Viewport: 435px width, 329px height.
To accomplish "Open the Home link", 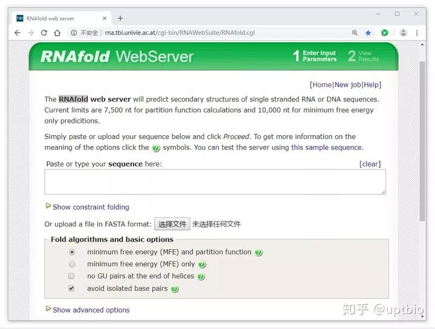I will point(322,85).
